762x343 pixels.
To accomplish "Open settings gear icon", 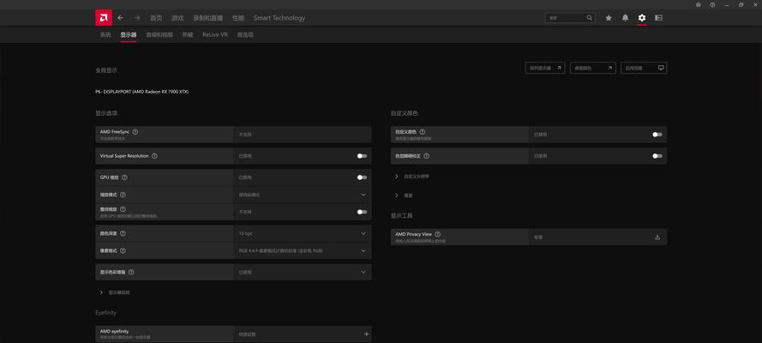I will pyautogui.click(x=642, y=18).
